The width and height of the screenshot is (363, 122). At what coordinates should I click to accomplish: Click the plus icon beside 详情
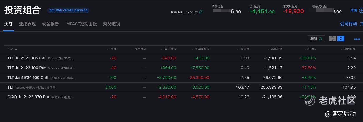(x=361, y=11)
